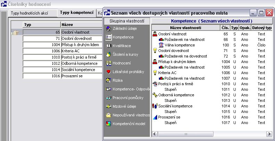The image size is (275, 141).
Task: Click the cell containing 1010
Action: pyautogui.click(x=42, y=57)
